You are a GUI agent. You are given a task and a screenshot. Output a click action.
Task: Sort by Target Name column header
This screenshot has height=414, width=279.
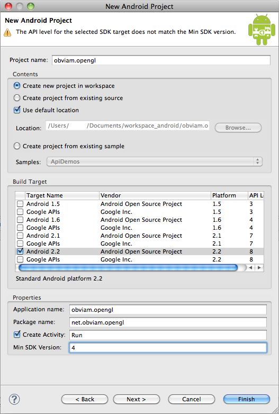pyautogui.click(x=62, y=195)
